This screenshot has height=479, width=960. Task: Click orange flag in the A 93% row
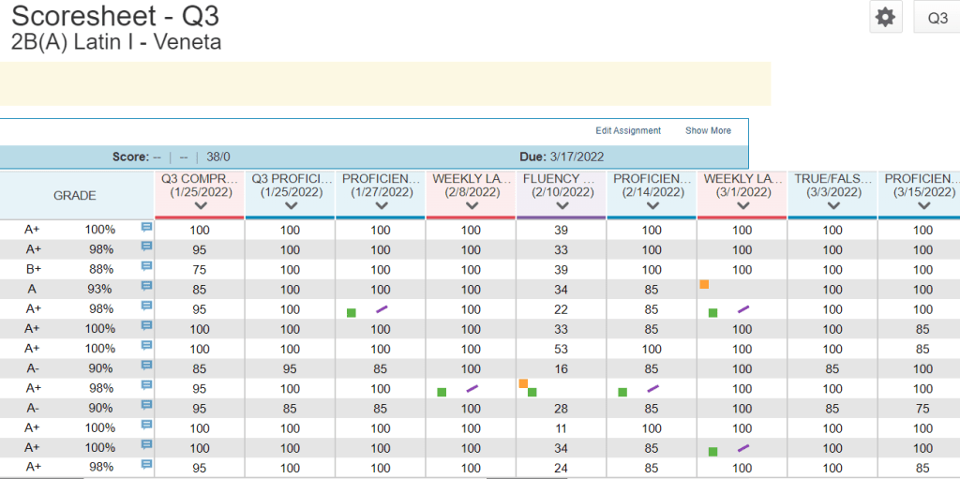pyautogui.click(x=703, y=283)
